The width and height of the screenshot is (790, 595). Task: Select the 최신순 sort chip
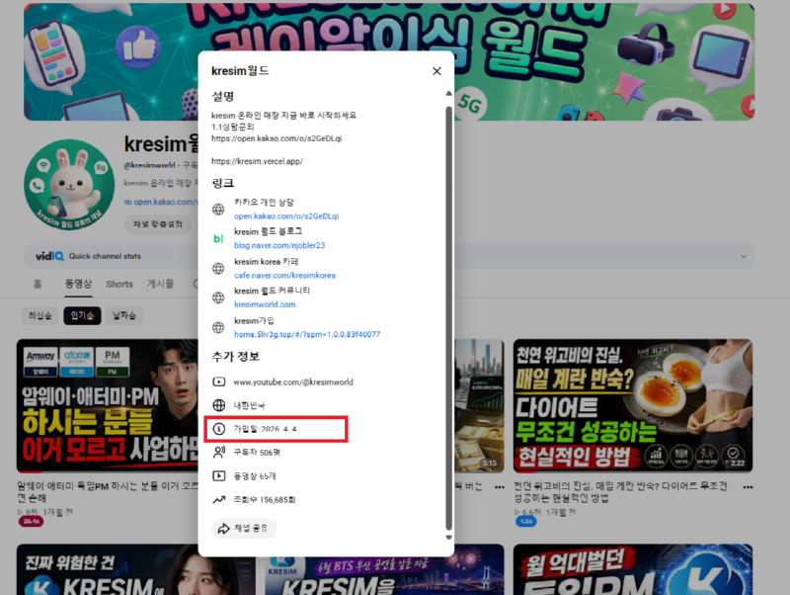click(39, 315)
